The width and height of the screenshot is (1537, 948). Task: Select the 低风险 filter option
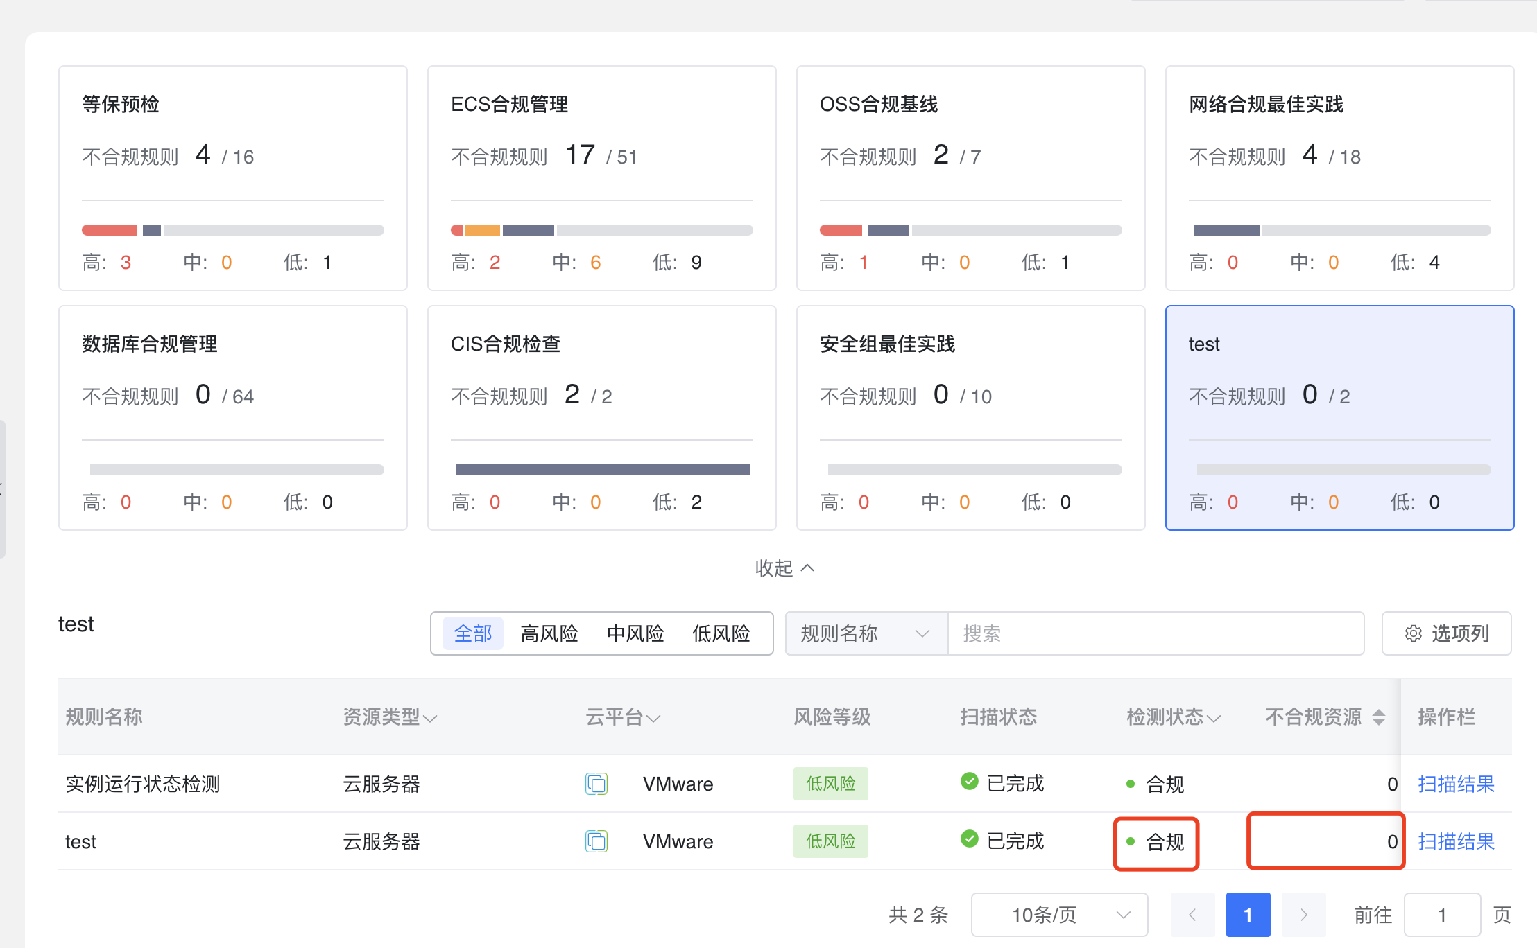coord(721,633)
